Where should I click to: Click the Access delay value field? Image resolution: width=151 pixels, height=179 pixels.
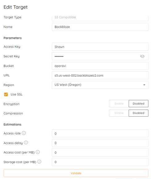click(100, 143)
